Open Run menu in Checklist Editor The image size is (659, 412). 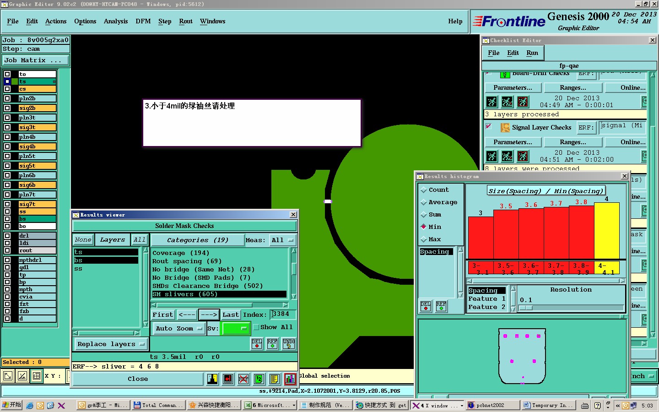[x=532, y=53]
